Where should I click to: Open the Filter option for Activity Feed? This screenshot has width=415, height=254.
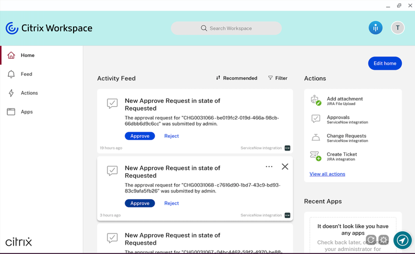point(278,78)
